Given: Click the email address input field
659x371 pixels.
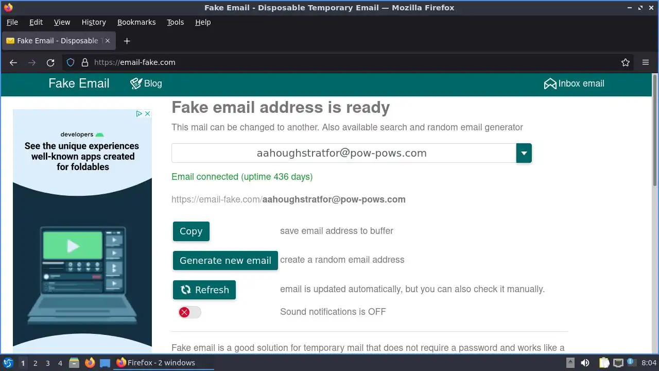Looking at the screenshot, I should pos(344,153).
